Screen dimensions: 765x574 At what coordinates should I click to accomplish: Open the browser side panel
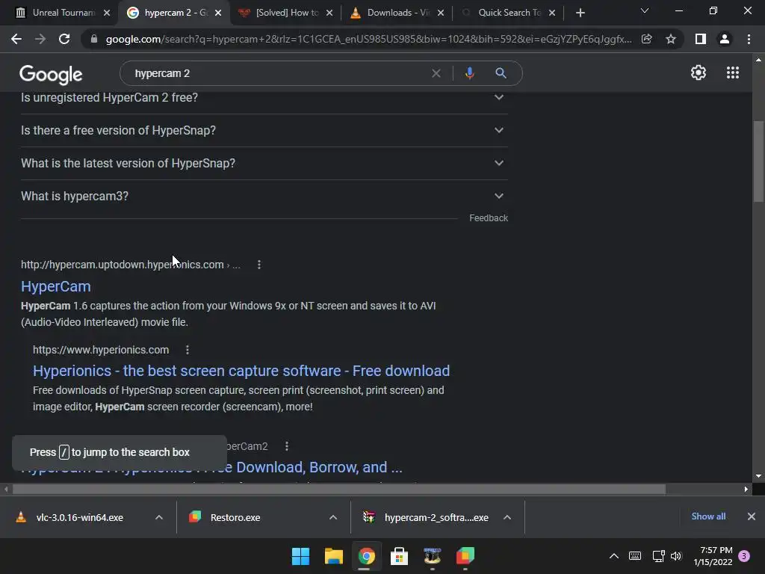click(701, 39)
